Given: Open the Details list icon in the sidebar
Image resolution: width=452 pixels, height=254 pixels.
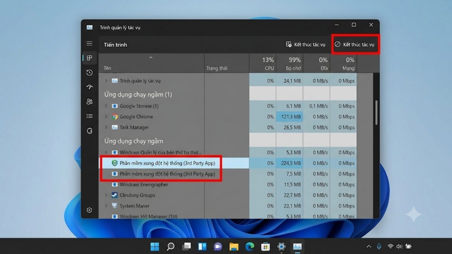Looking at the screenshot, I should [x=89, y=116].
